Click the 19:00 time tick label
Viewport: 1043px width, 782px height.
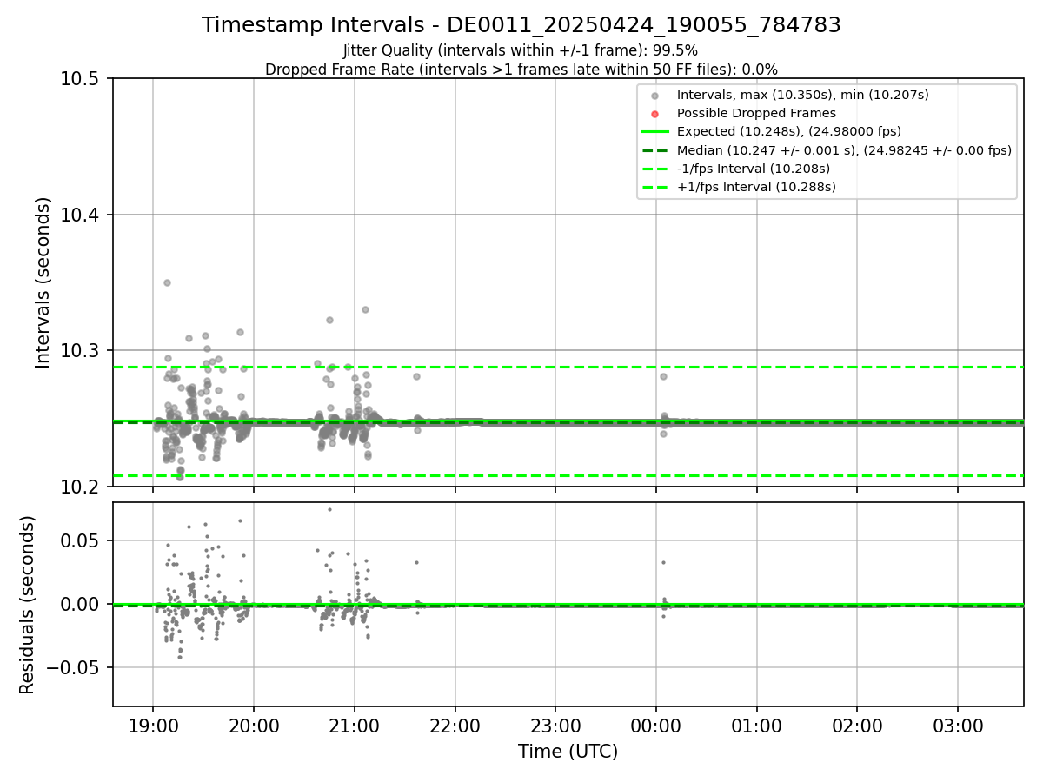[x=153, y=726]
